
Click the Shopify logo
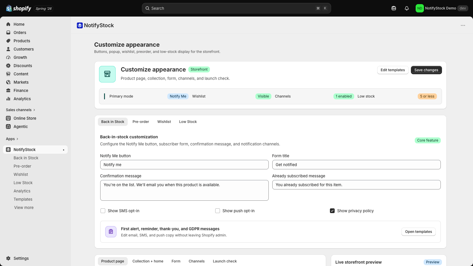coord(19,8)
